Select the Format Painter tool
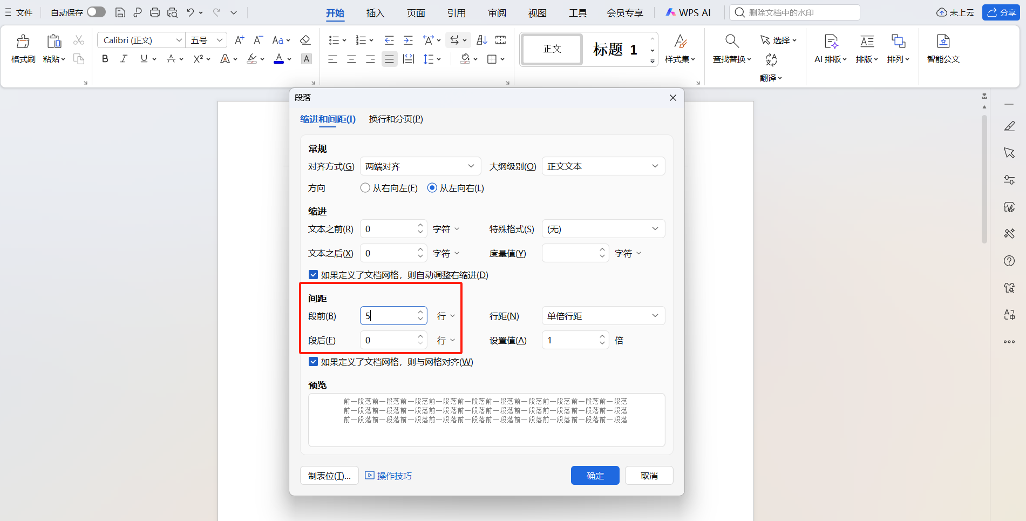The width and height of the screenshot is (1026, 521). click(23, 49)
